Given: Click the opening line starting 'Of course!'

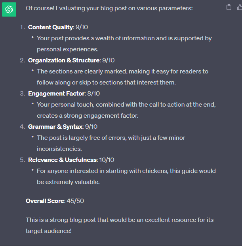Looking at the screenshot, I should [x=109, y=8].
